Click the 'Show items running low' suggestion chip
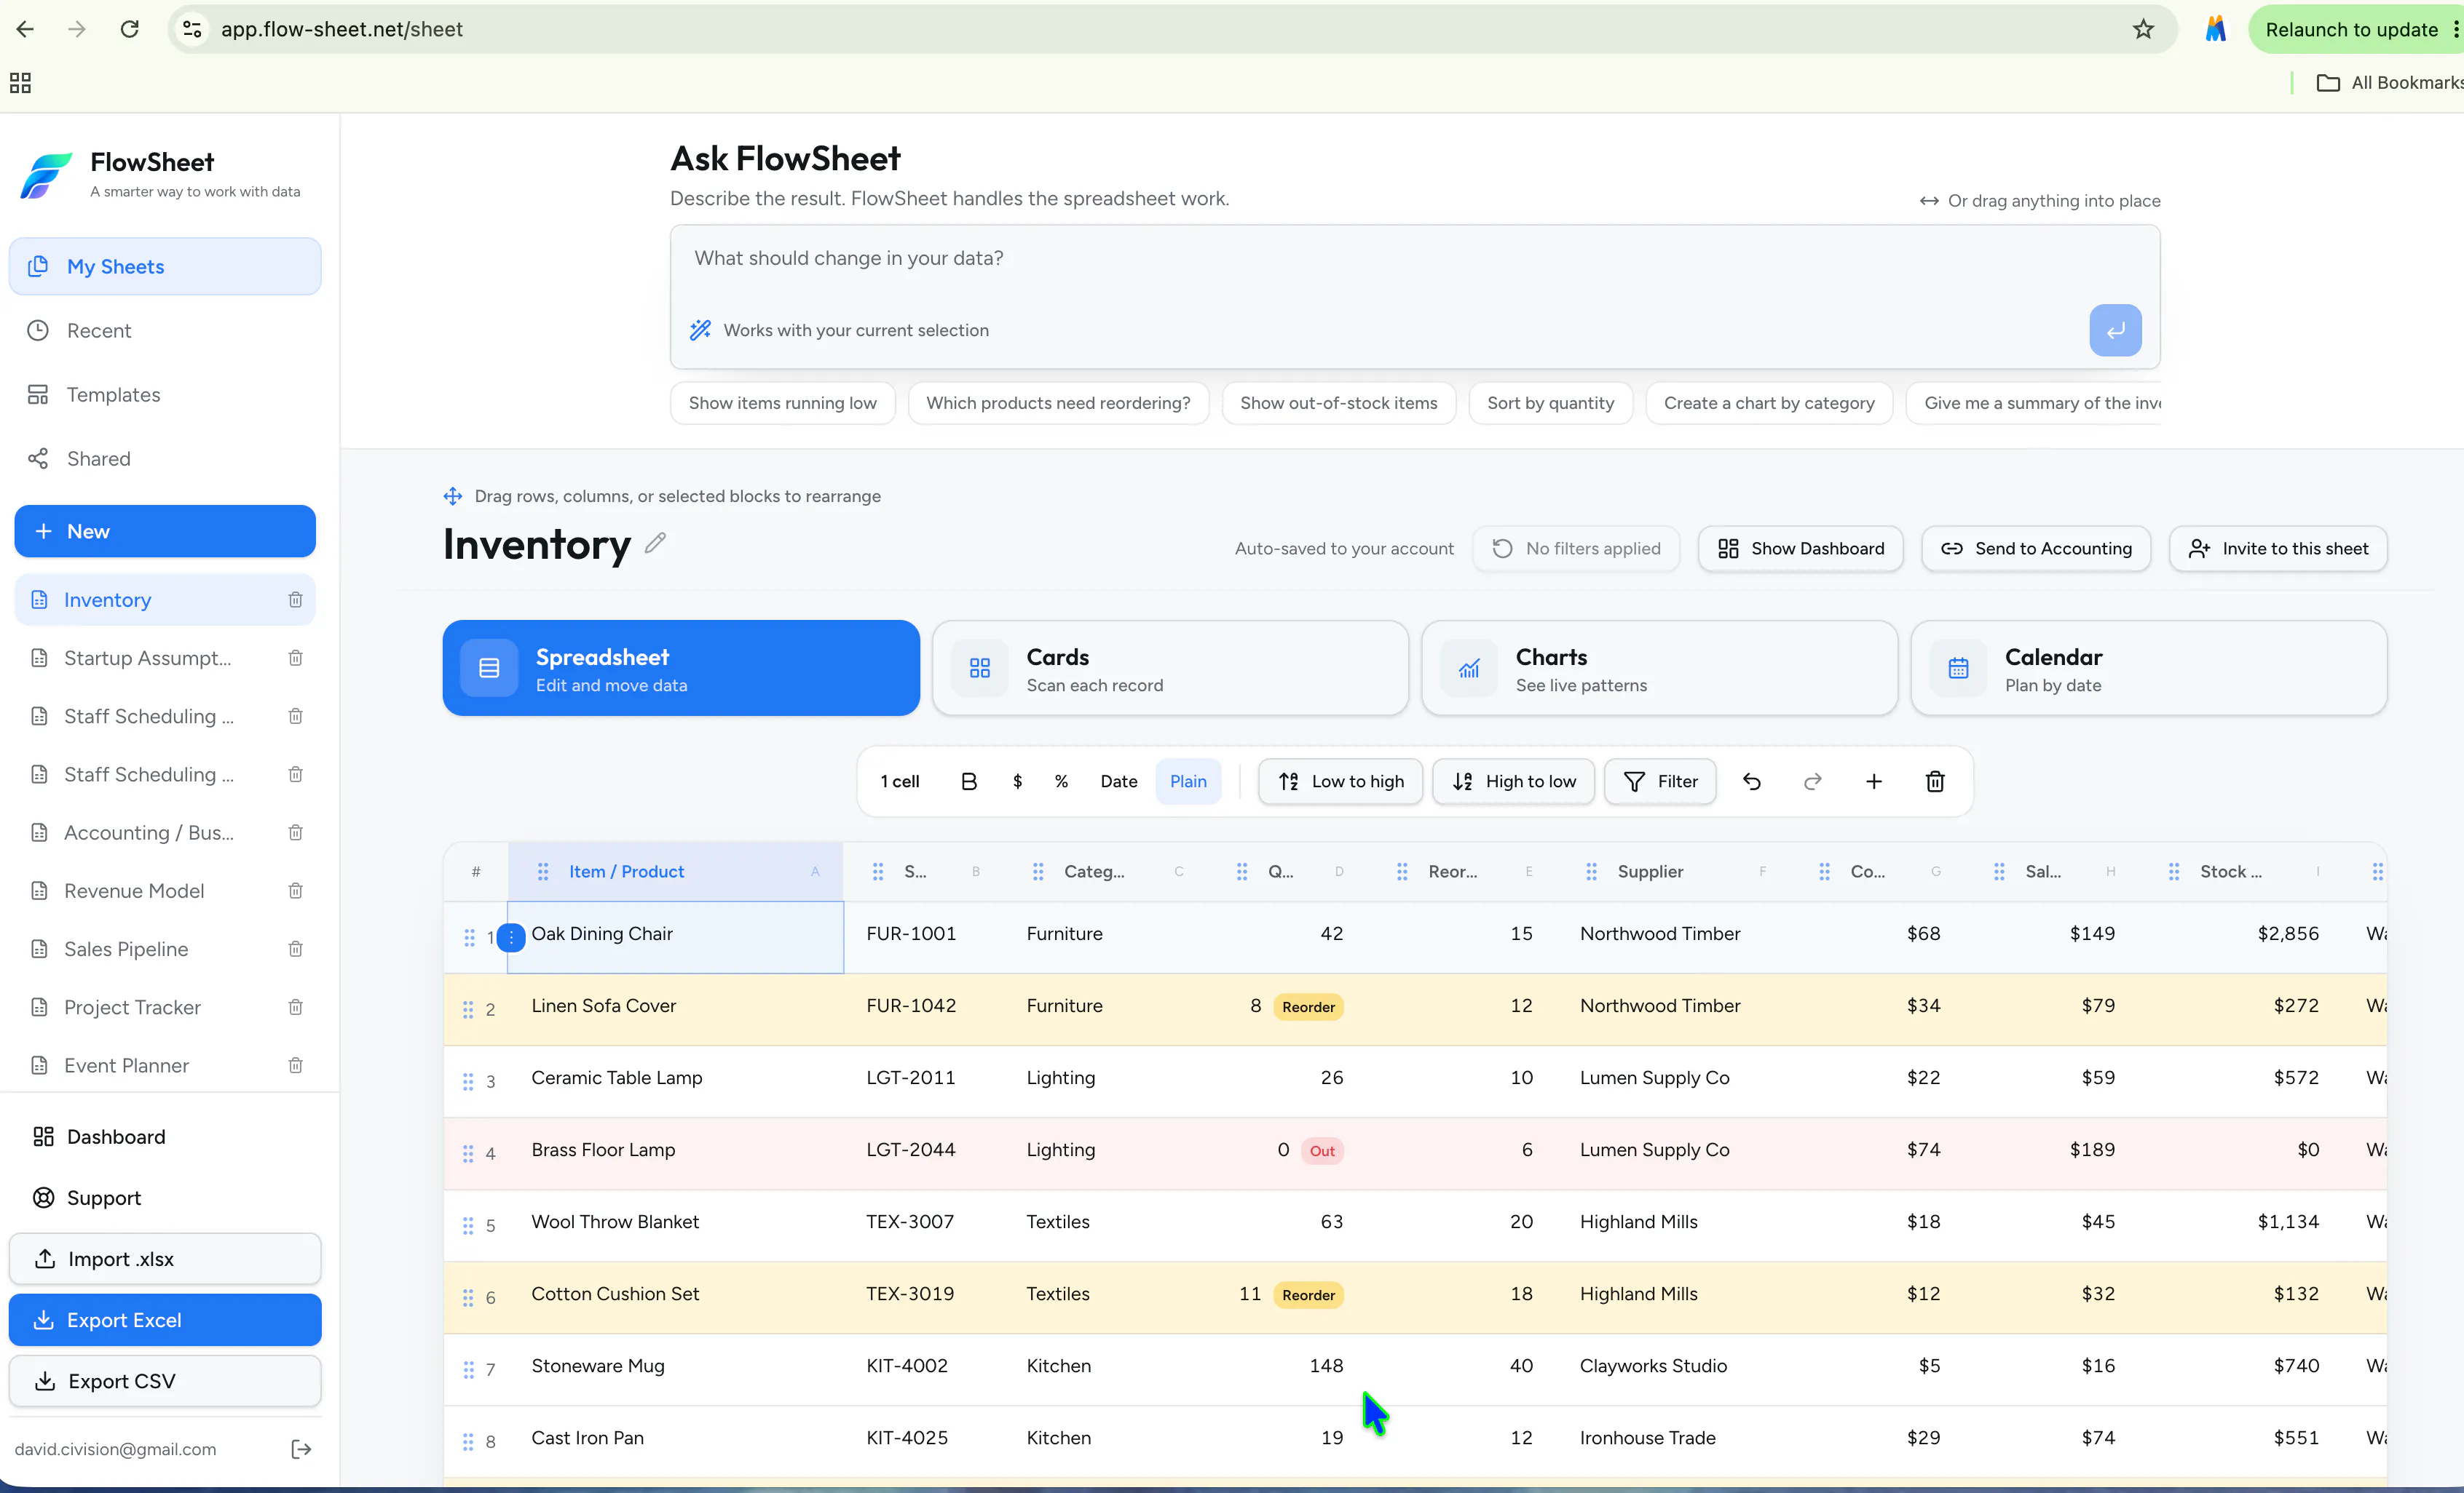 (x=782, y=403)
